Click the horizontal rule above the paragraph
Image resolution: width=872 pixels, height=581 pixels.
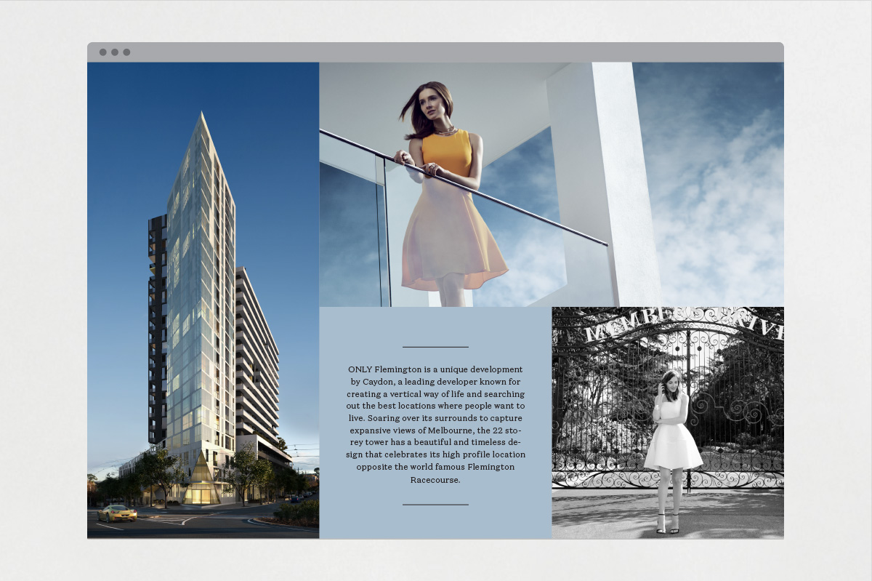tap(435, 347)
